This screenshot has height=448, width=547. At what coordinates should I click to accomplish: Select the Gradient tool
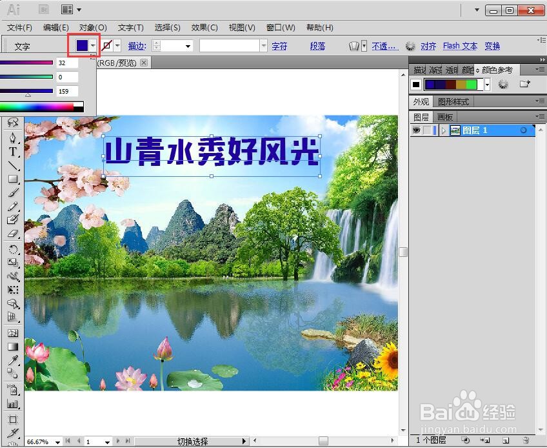13,347
